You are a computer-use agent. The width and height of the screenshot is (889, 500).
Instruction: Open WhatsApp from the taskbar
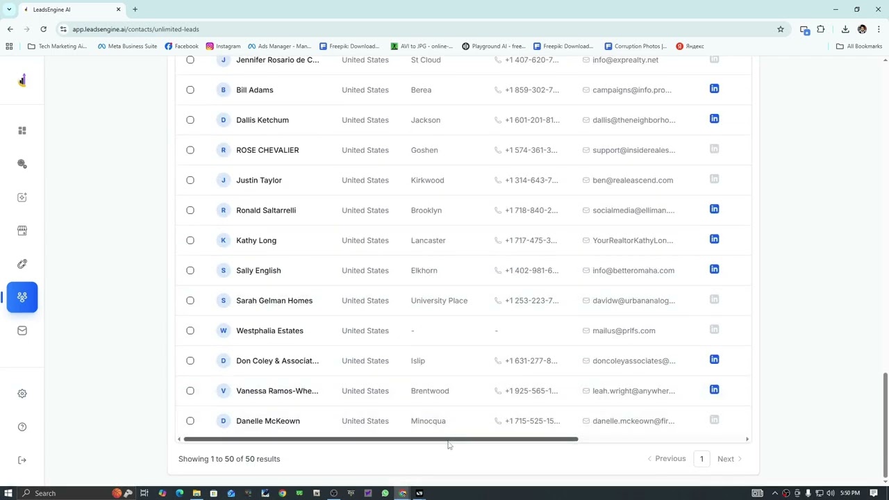tap(385, 493)
